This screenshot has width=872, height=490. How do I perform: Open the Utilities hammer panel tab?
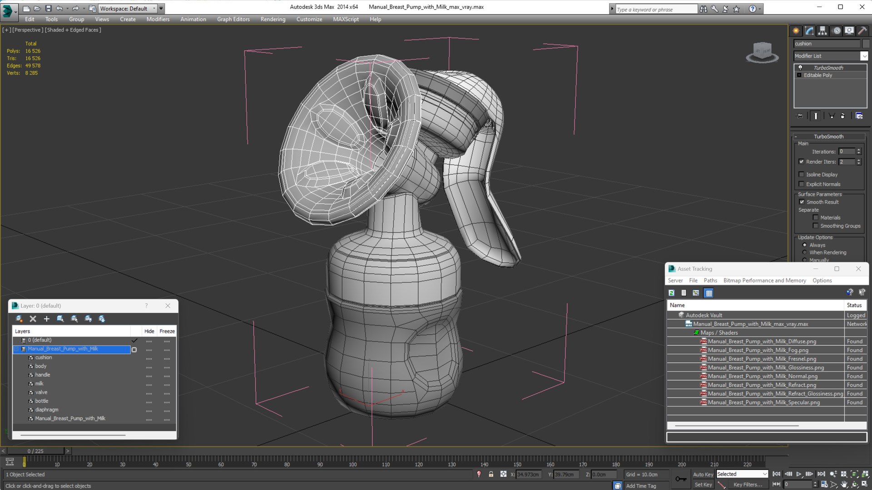862,31
